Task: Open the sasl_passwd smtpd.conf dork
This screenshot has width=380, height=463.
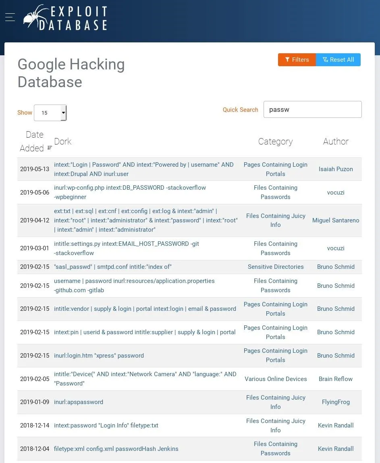Action: (x=112, y=267)
